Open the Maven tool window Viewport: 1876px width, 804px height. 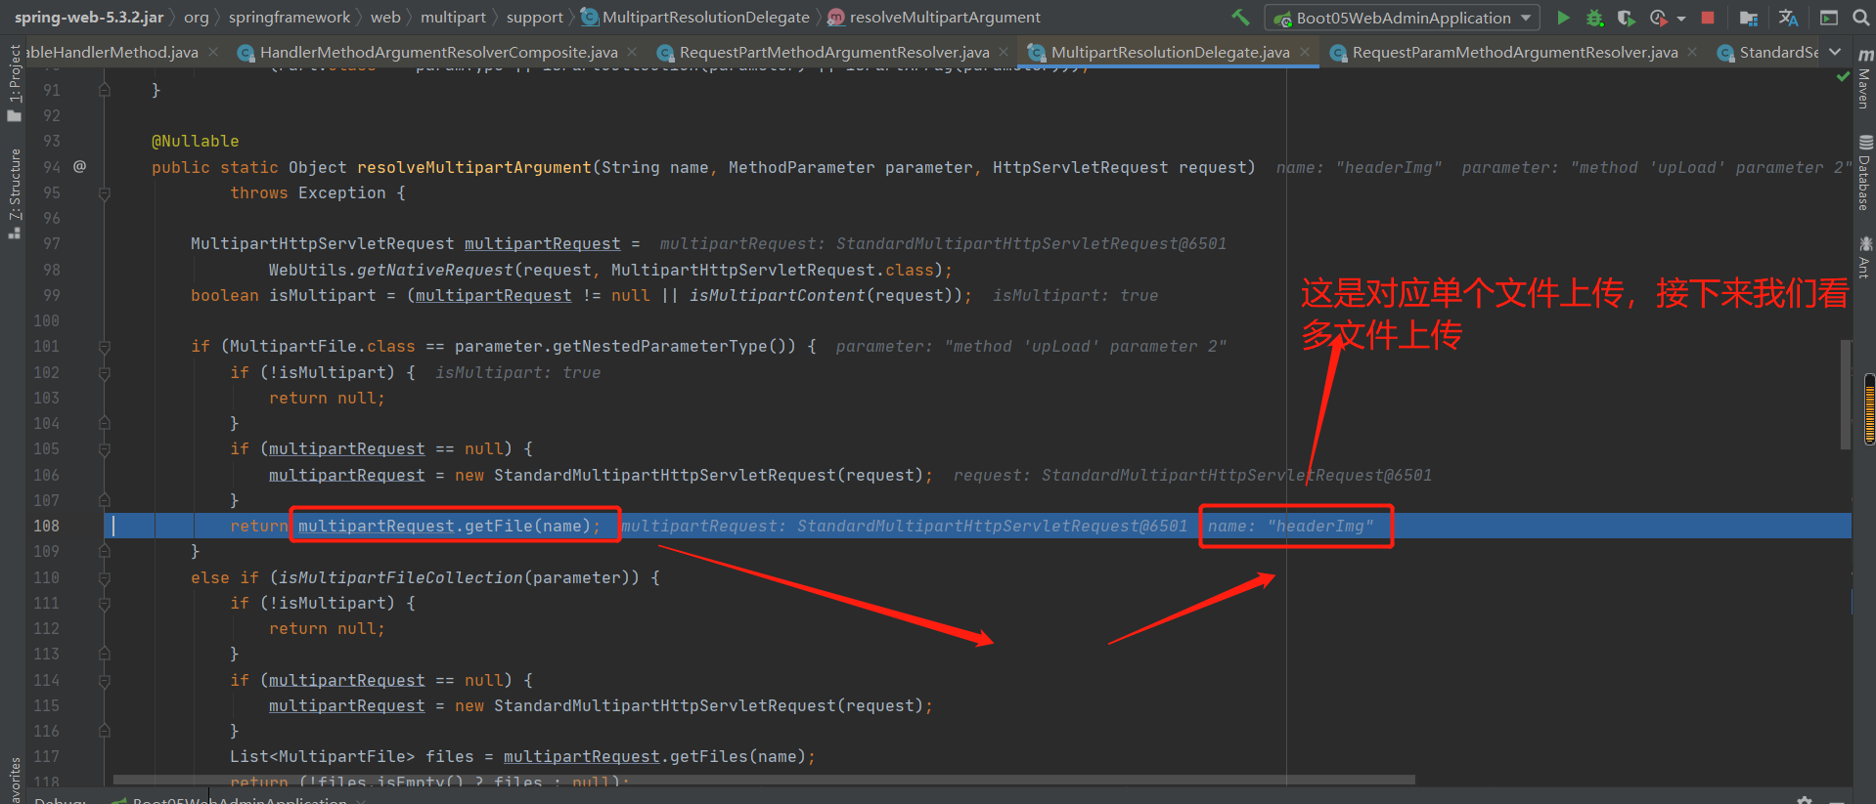coord(1865,78)
